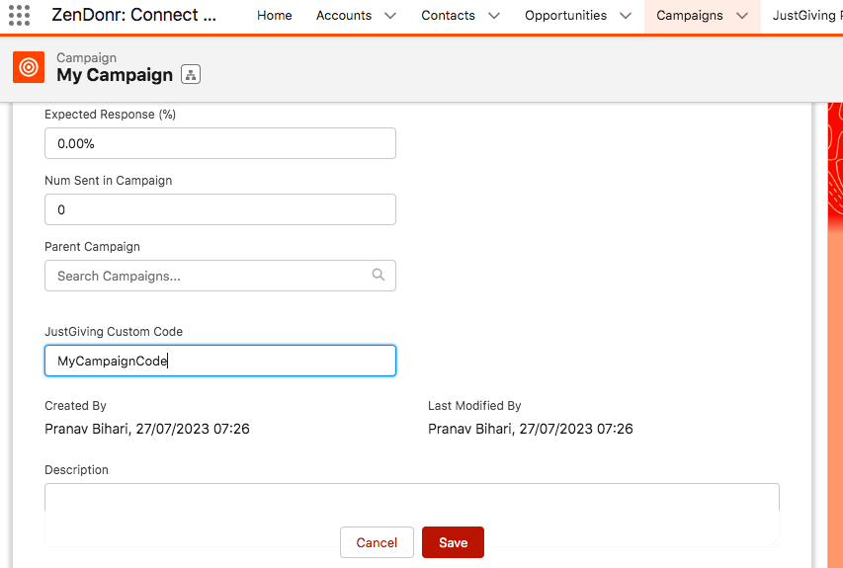This screenshot has height=568, width=843.
Task: Expand the Accounts tab dropdown chevron
Action: (x=390, y=16)
